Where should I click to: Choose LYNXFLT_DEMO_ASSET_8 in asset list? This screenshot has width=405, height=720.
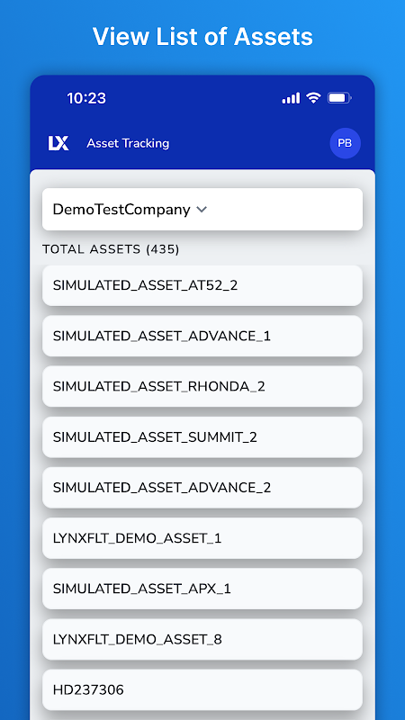pos(202,639)
